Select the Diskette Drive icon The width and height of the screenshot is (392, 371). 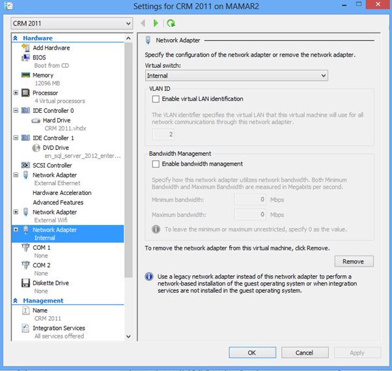click(x=25, y=283)
